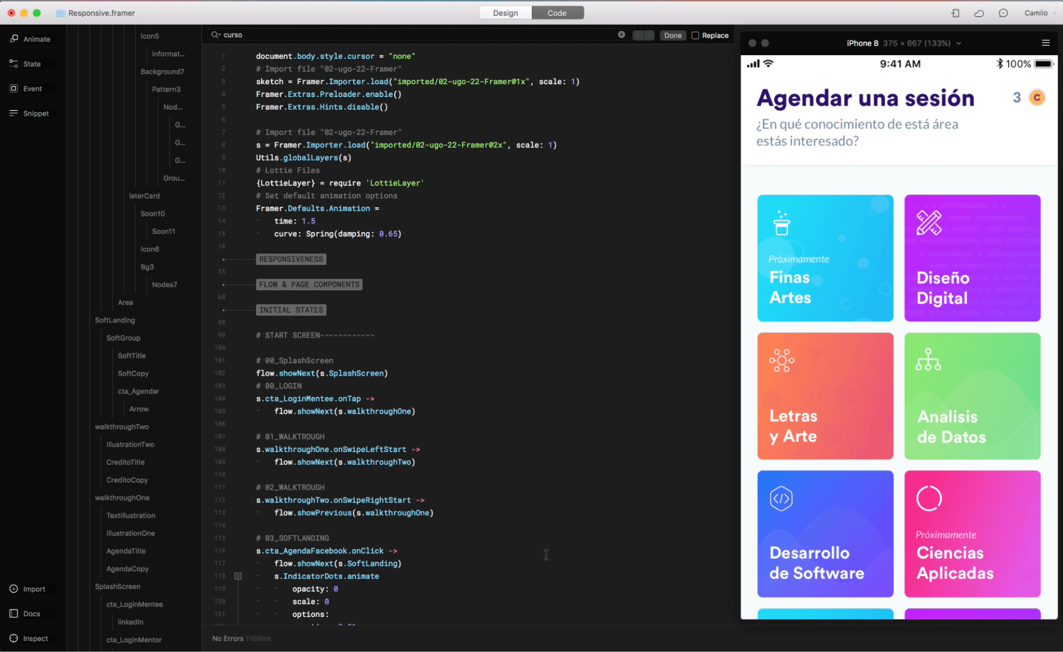
Task: Expand the INITIAL STATES code fold
Action: [291, 310]
